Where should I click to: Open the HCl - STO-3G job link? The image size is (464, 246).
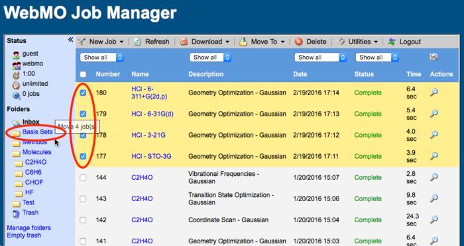click(x=151, y=156)
